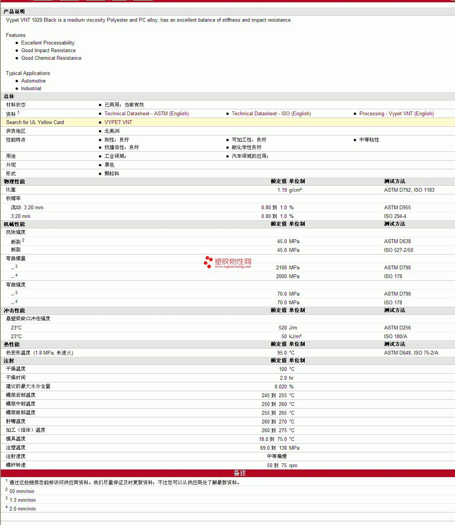Screen dimensions: 455x525
Task: Click the '物理性能' section header
Action: [x=14, y=181]
